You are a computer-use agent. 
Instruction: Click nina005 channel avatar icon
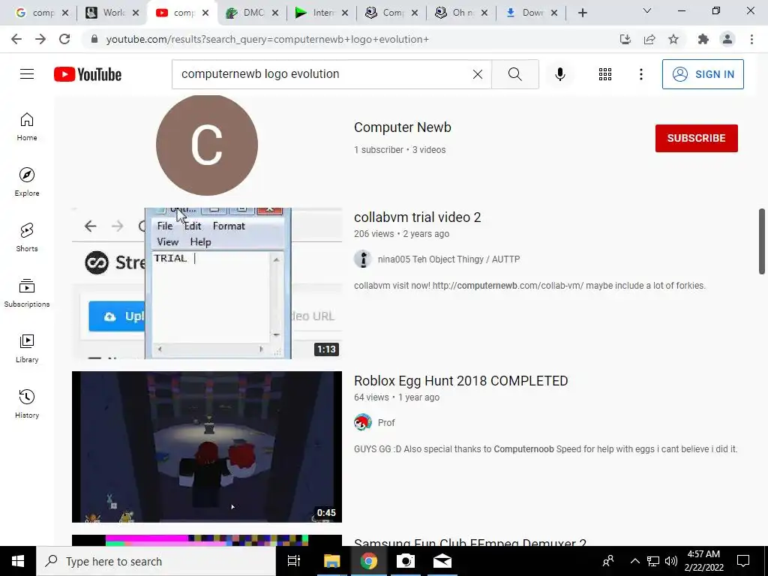click(x=363, y=259)
